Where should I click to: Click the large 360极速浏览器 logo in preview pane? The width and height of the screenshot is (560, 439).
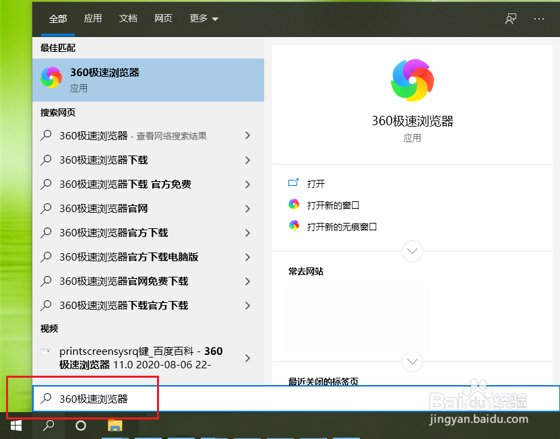click(x=412, y=79)
